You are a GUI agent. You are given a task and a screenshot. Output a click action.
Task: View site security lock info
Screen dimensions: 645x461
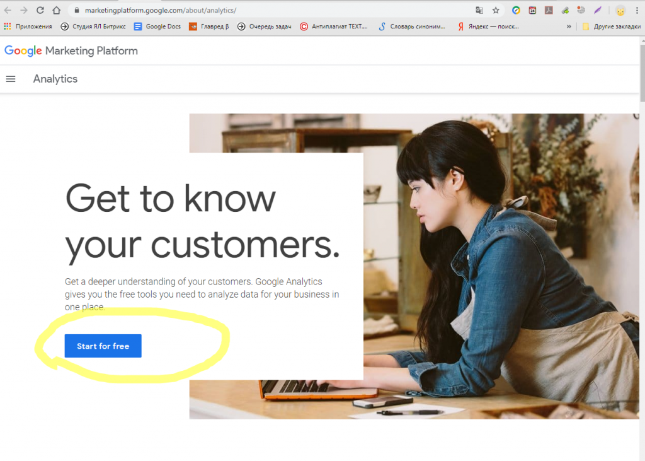point(76,10)
